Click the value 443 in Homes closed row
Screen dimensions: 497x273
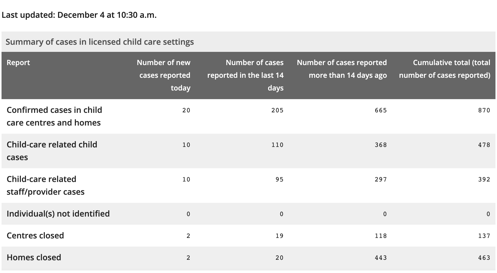coord(381,258)
